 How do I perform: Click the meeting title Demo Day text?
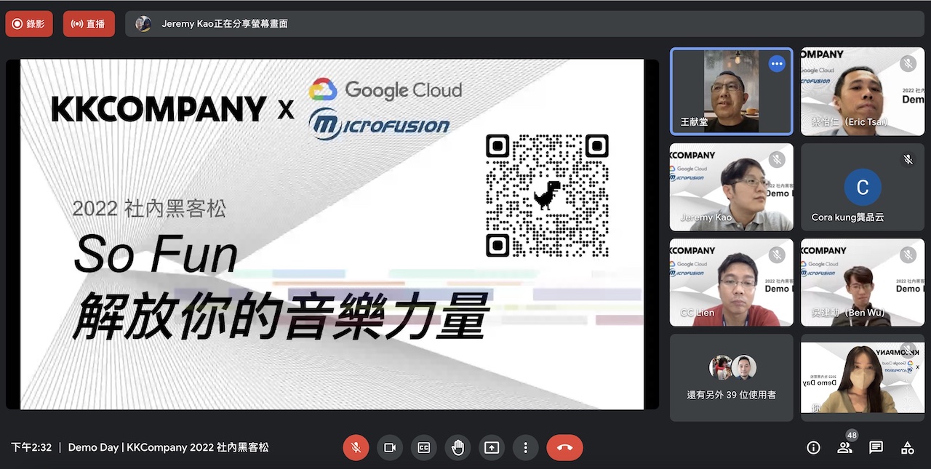click(169, 448)
